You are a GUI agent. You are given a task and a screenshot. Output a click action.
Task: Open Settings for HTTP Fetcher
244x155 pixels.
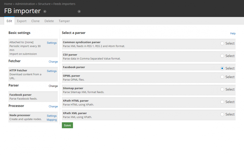52,71
